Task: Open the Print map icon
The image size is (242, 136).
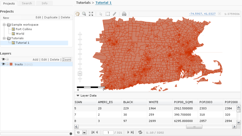Action: pyautogui.click(x=124, y=14)
